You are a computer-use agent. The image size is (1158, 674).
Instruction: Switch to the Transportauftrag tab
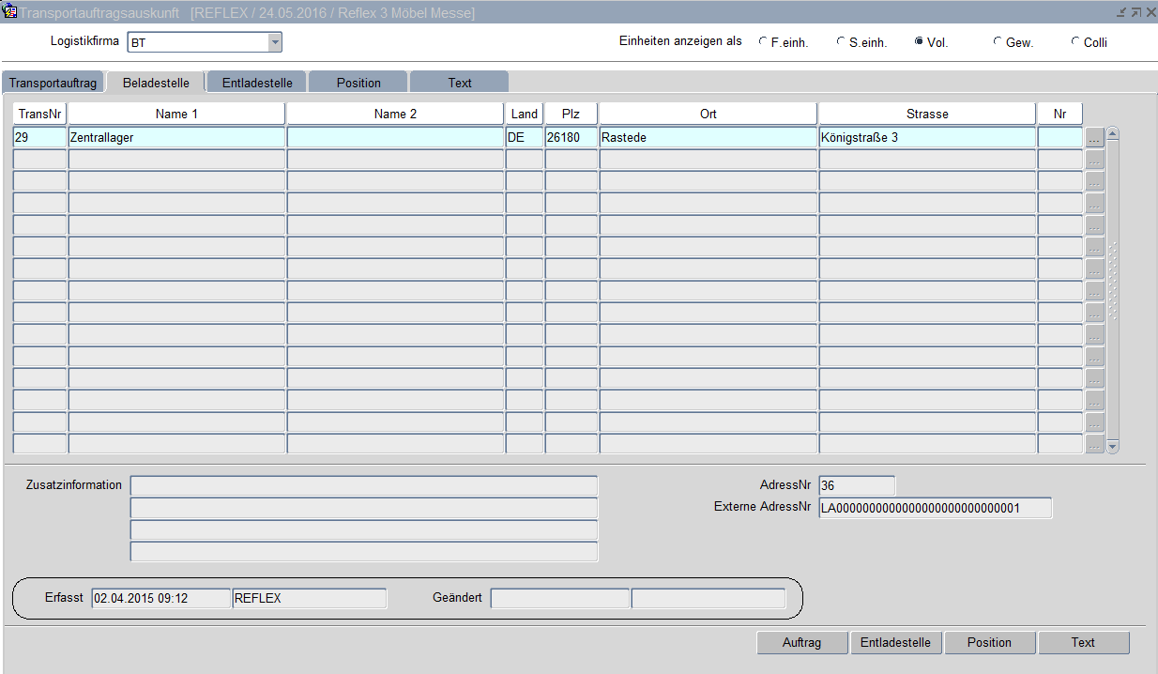click(53, 83)
